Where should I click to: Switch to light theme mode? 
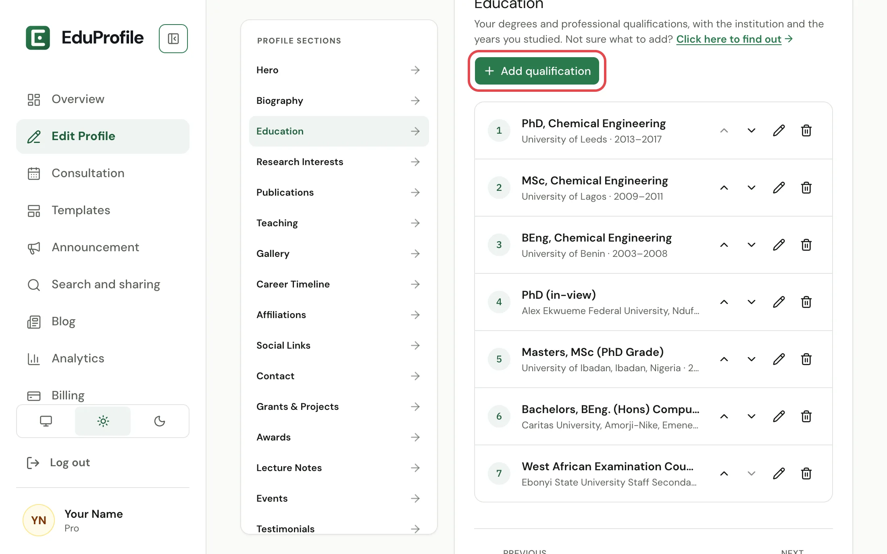click(103, 421)
